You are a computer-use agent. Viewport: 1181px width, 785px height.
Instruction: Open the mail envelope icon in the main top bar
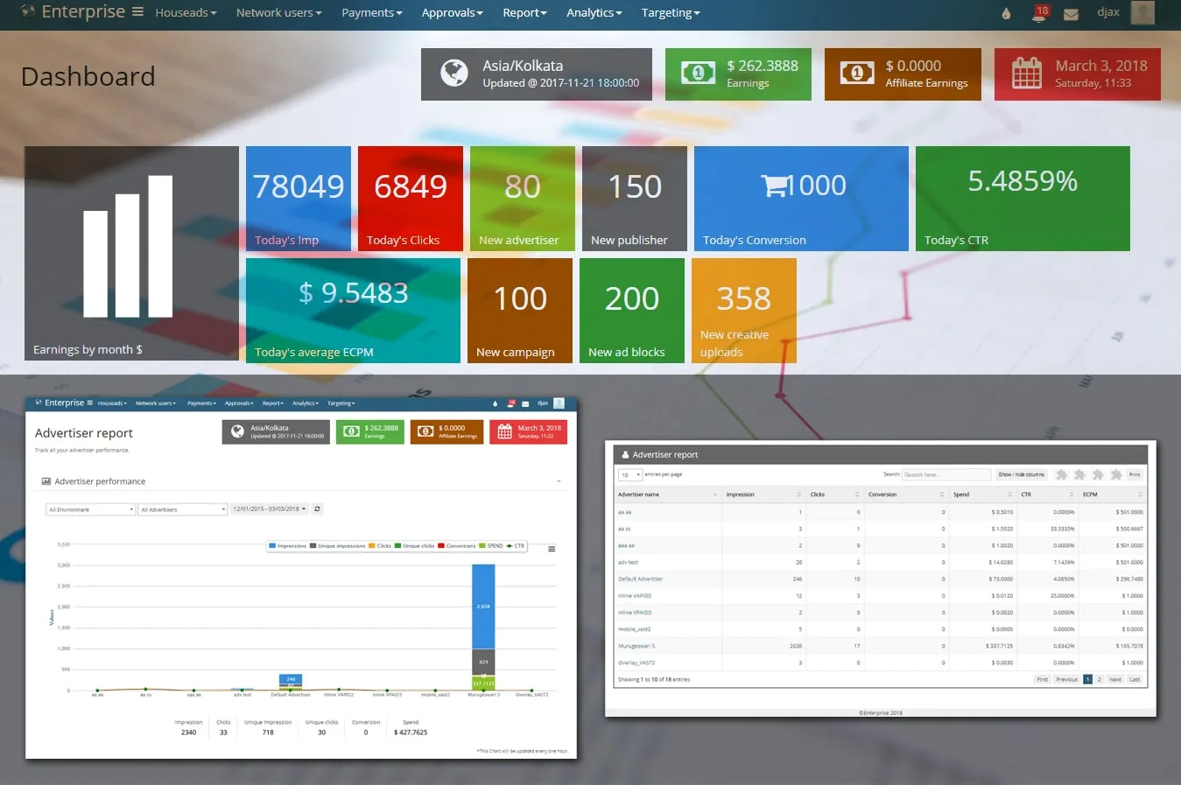pyautogui.click(x=1071, y=14)
